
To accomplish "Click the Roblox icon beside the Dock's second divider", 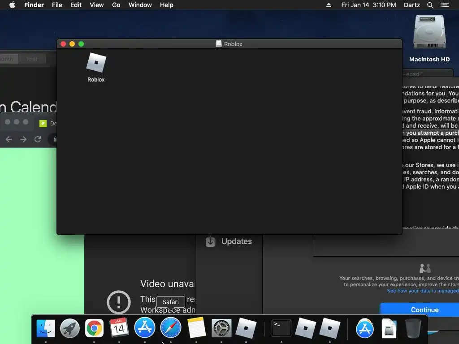I will click(x=330, y=328).
